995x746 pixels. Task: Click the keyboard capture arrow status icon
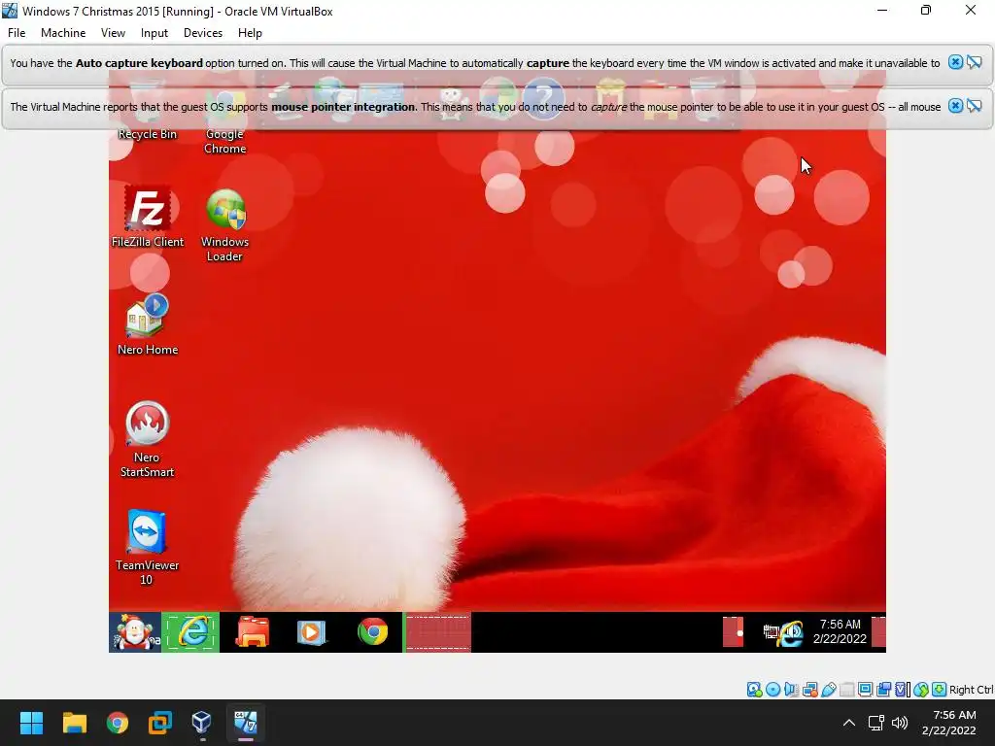coord(940,689)
